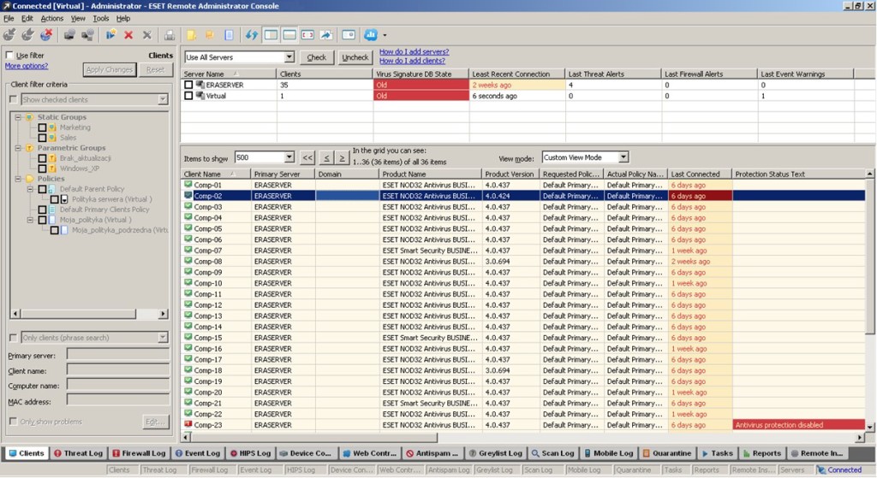Click the blue arrow export icon

[326, 35]
